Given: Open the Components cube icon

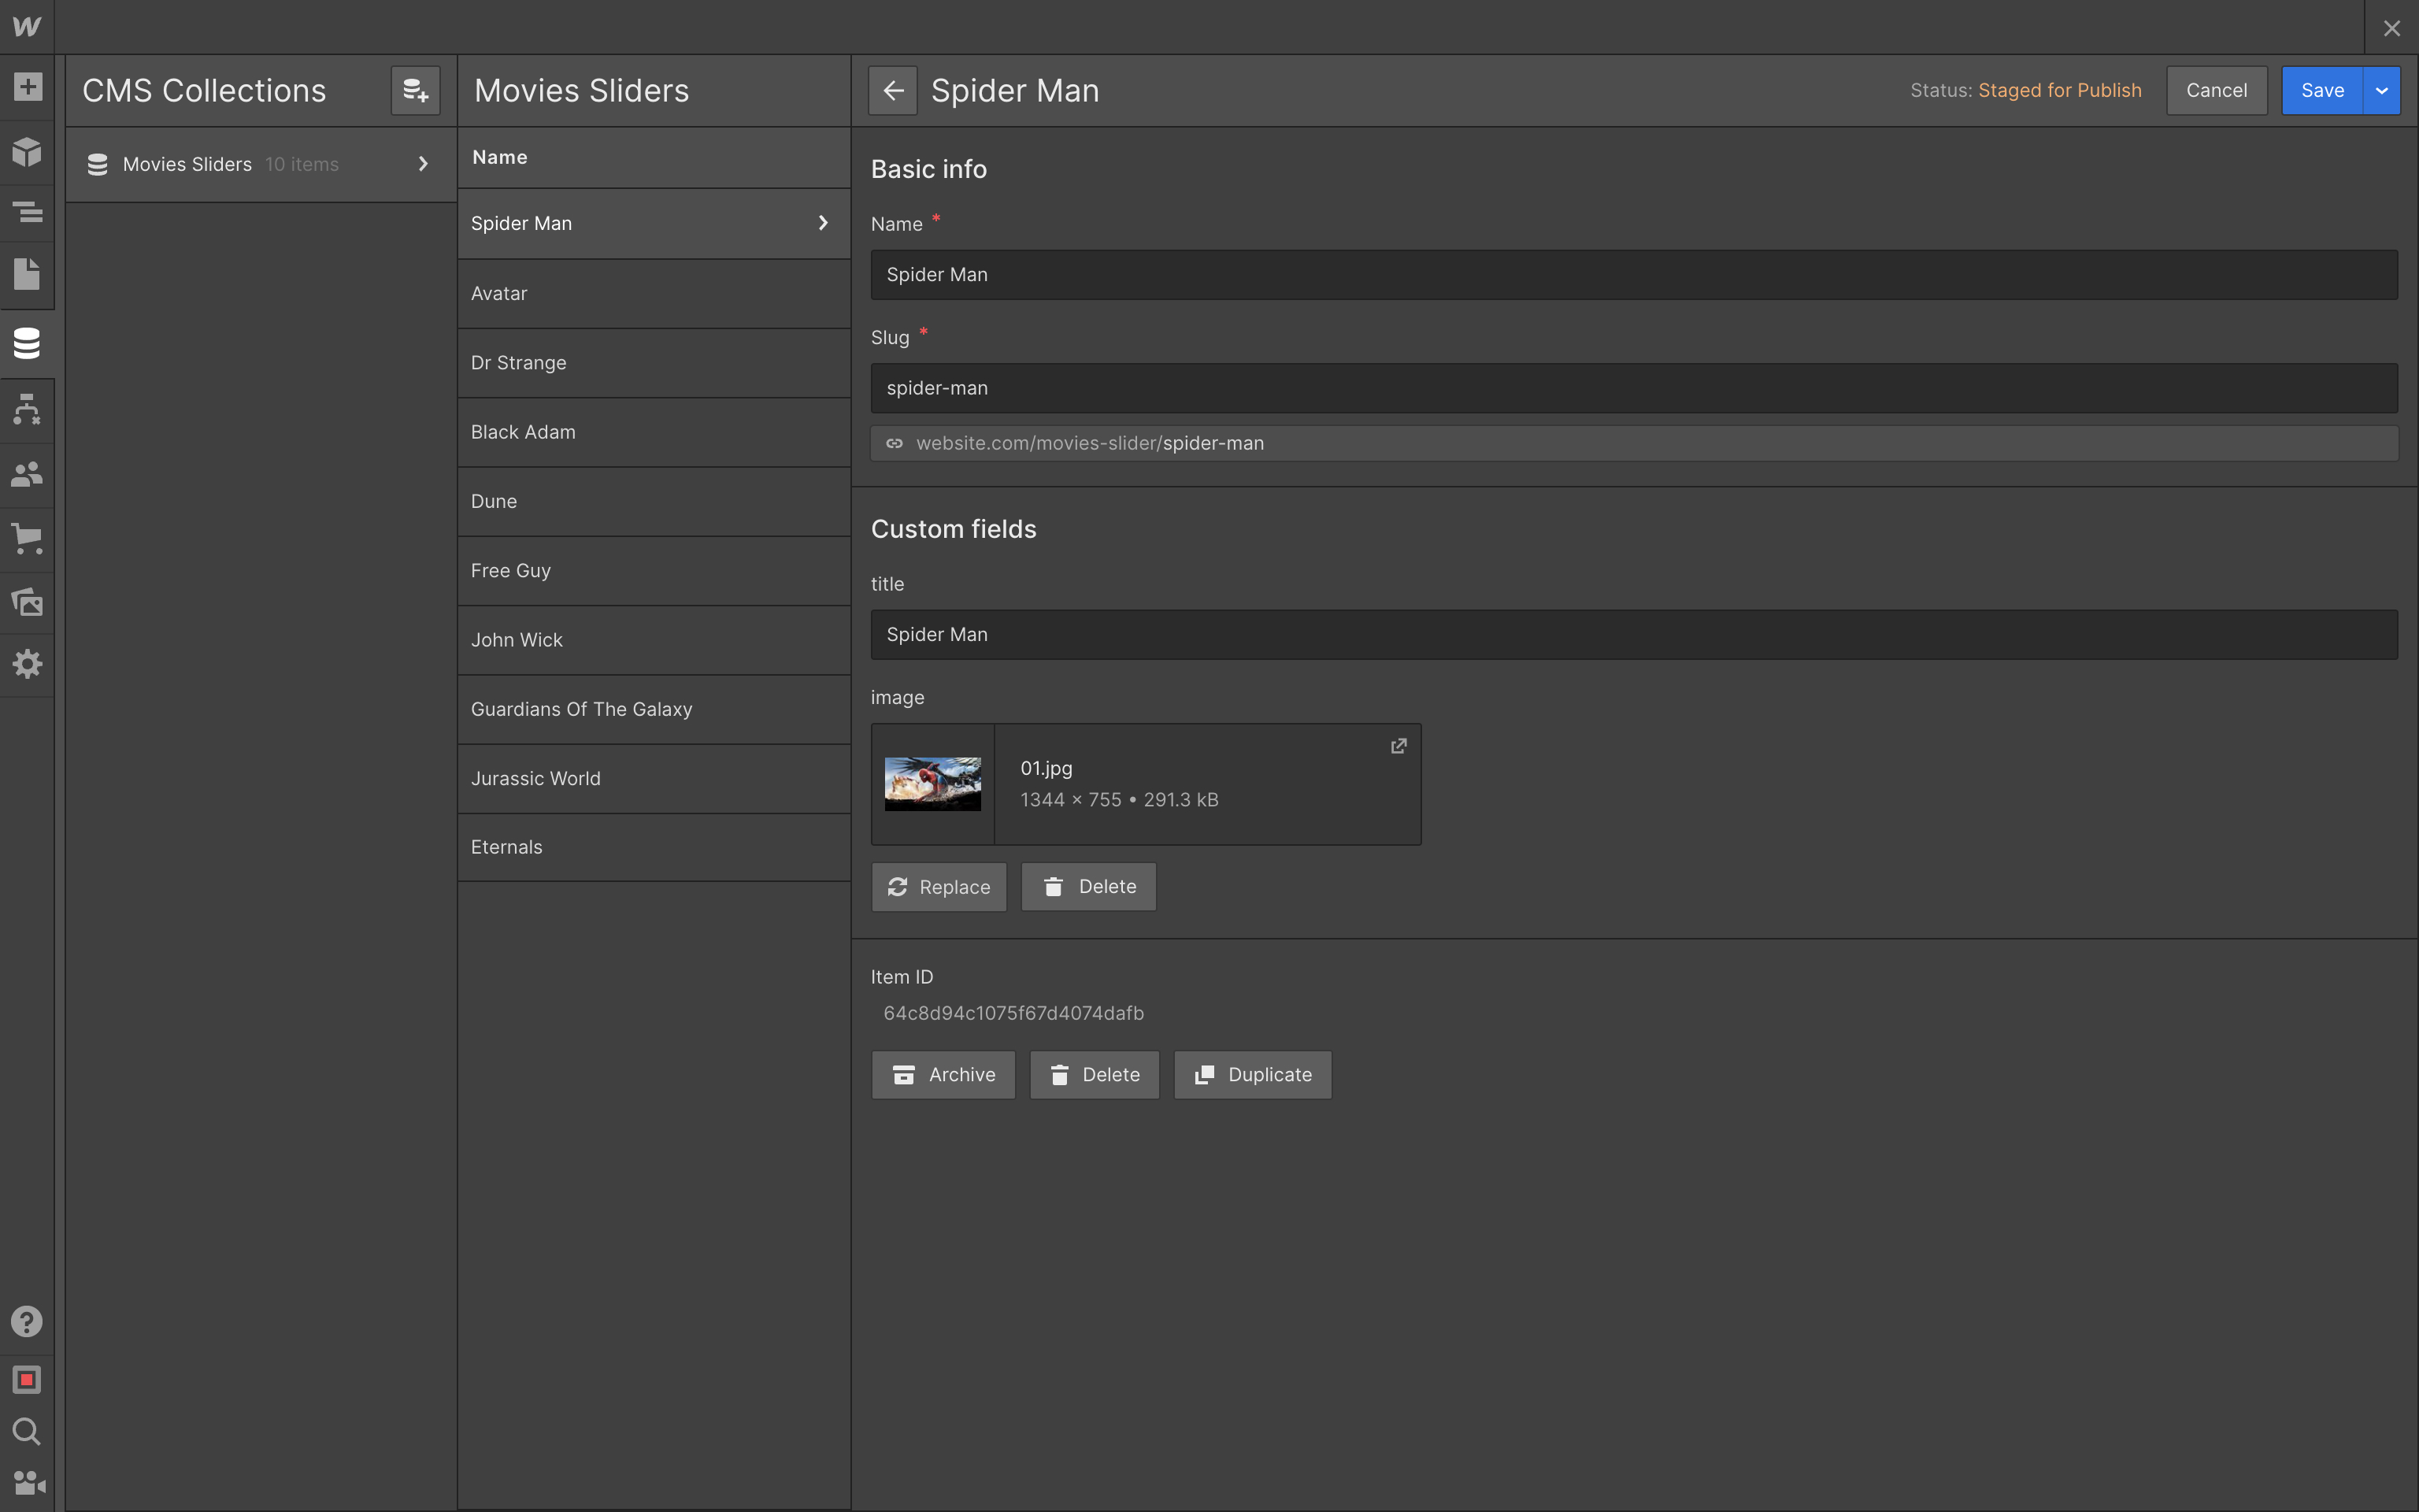Looking at the screenshot, I should (x=27, y=151).
